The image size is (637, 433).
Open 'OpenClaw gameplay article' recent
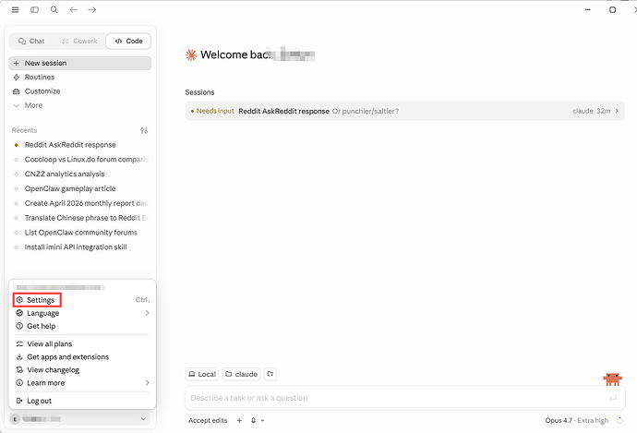pyautogui.click(x=80, y=189)
